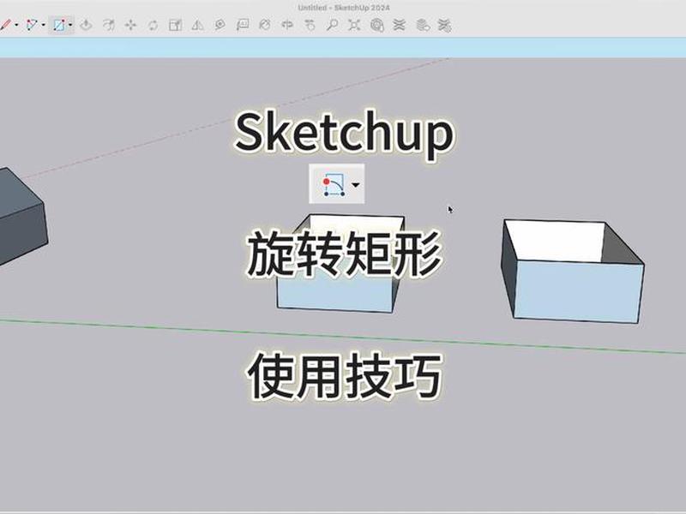This screenshot has width=686, height=514.
Task: Select the Arc tool
Action: [32, 25]
